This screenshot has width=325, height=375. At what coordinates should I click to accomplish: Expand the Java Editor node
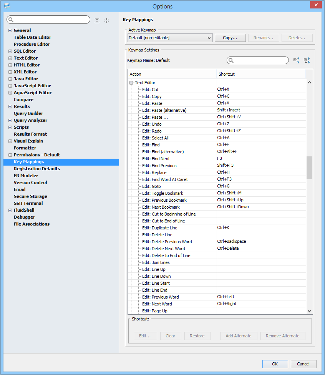10,79
